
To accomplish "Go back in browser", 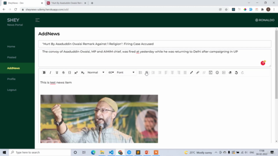I will [4, 10].
